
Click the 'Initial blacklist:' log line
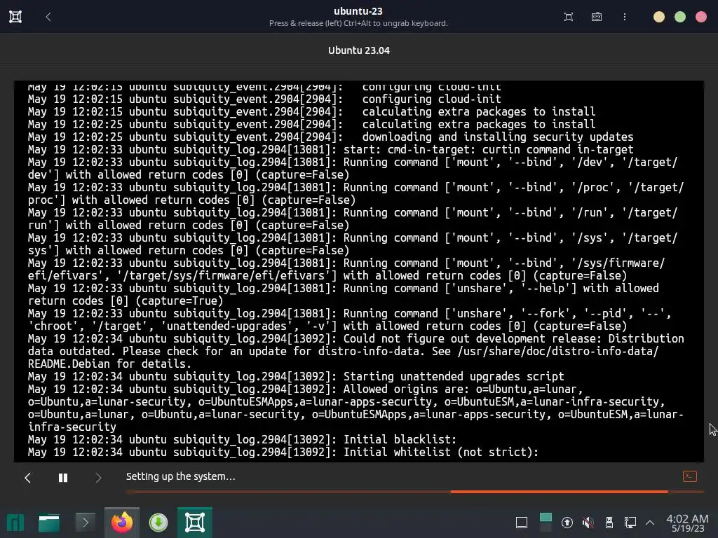242,440
